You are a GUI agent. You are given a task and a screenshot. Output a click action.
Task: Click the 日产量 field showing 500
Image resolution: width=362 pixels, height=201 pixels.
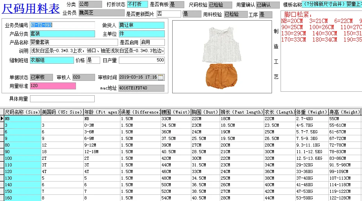[142, 60]
